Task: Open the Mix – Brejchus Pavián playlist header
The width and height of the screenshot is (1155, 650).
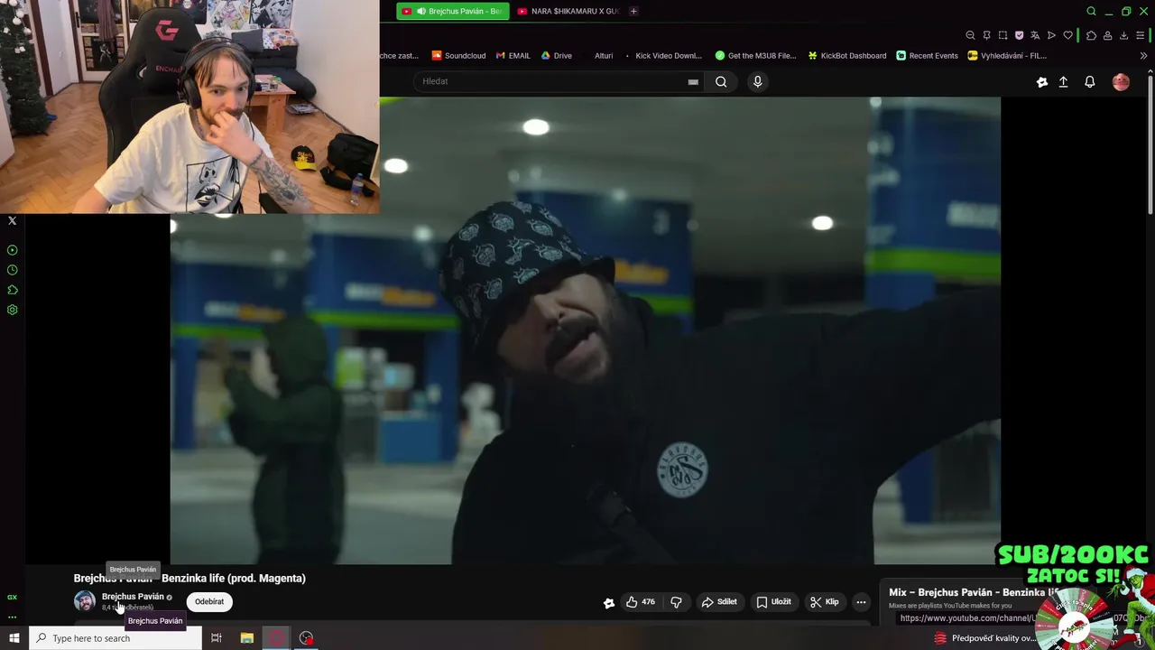Action: coord(975,593)
